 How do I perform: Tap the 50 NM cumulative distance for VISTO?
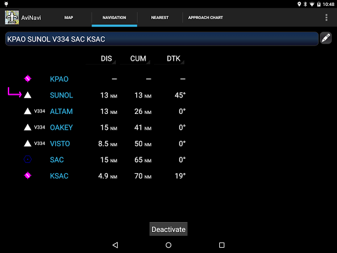pos(143,144)
